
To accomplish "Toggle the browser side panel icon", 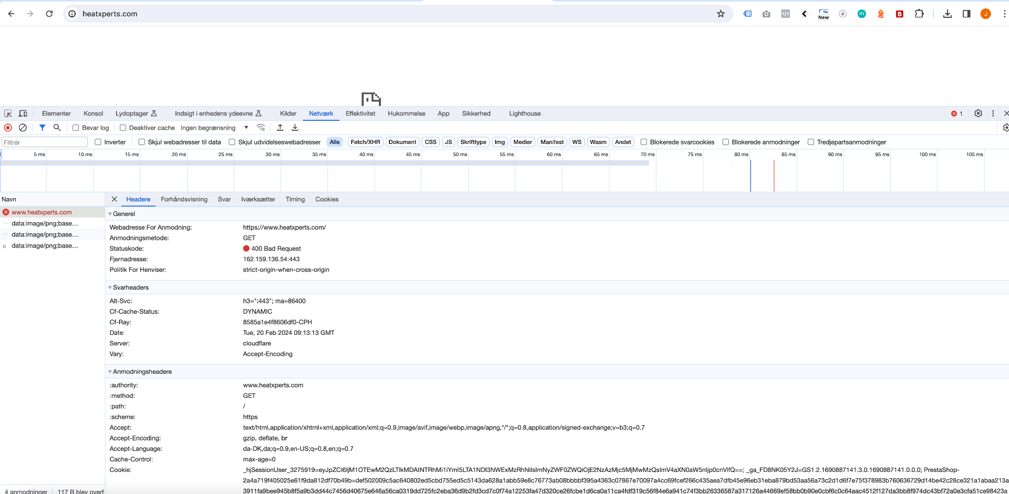I will pyautogui.click(x=966, y=14).
